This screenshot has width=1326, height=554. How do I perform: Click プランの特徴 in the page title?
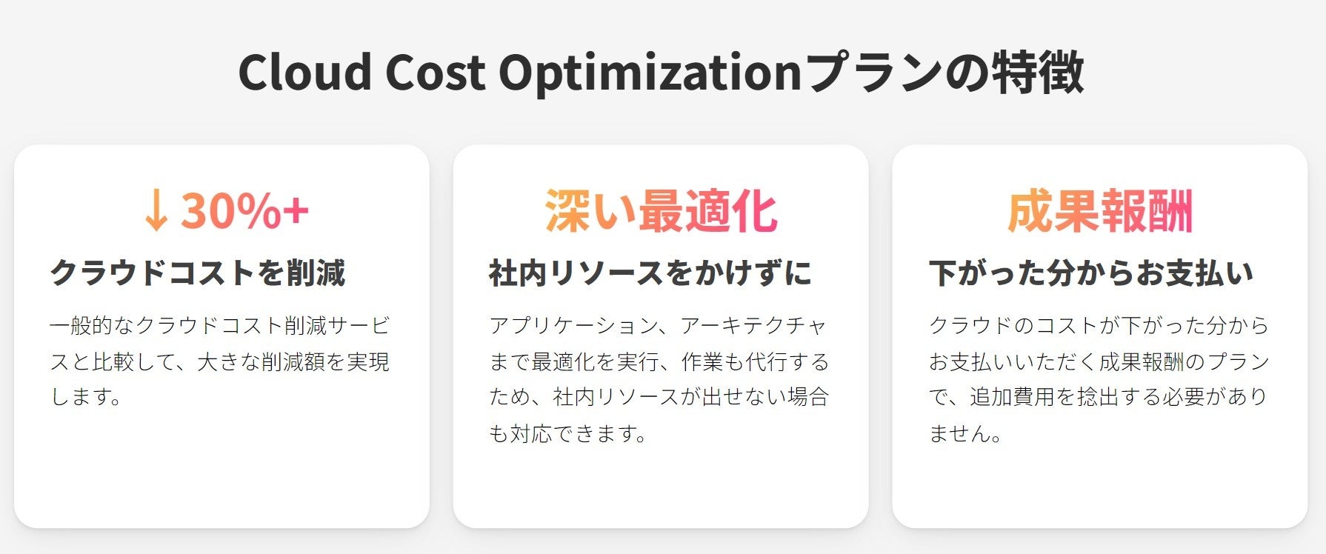(x=944, y=73)
